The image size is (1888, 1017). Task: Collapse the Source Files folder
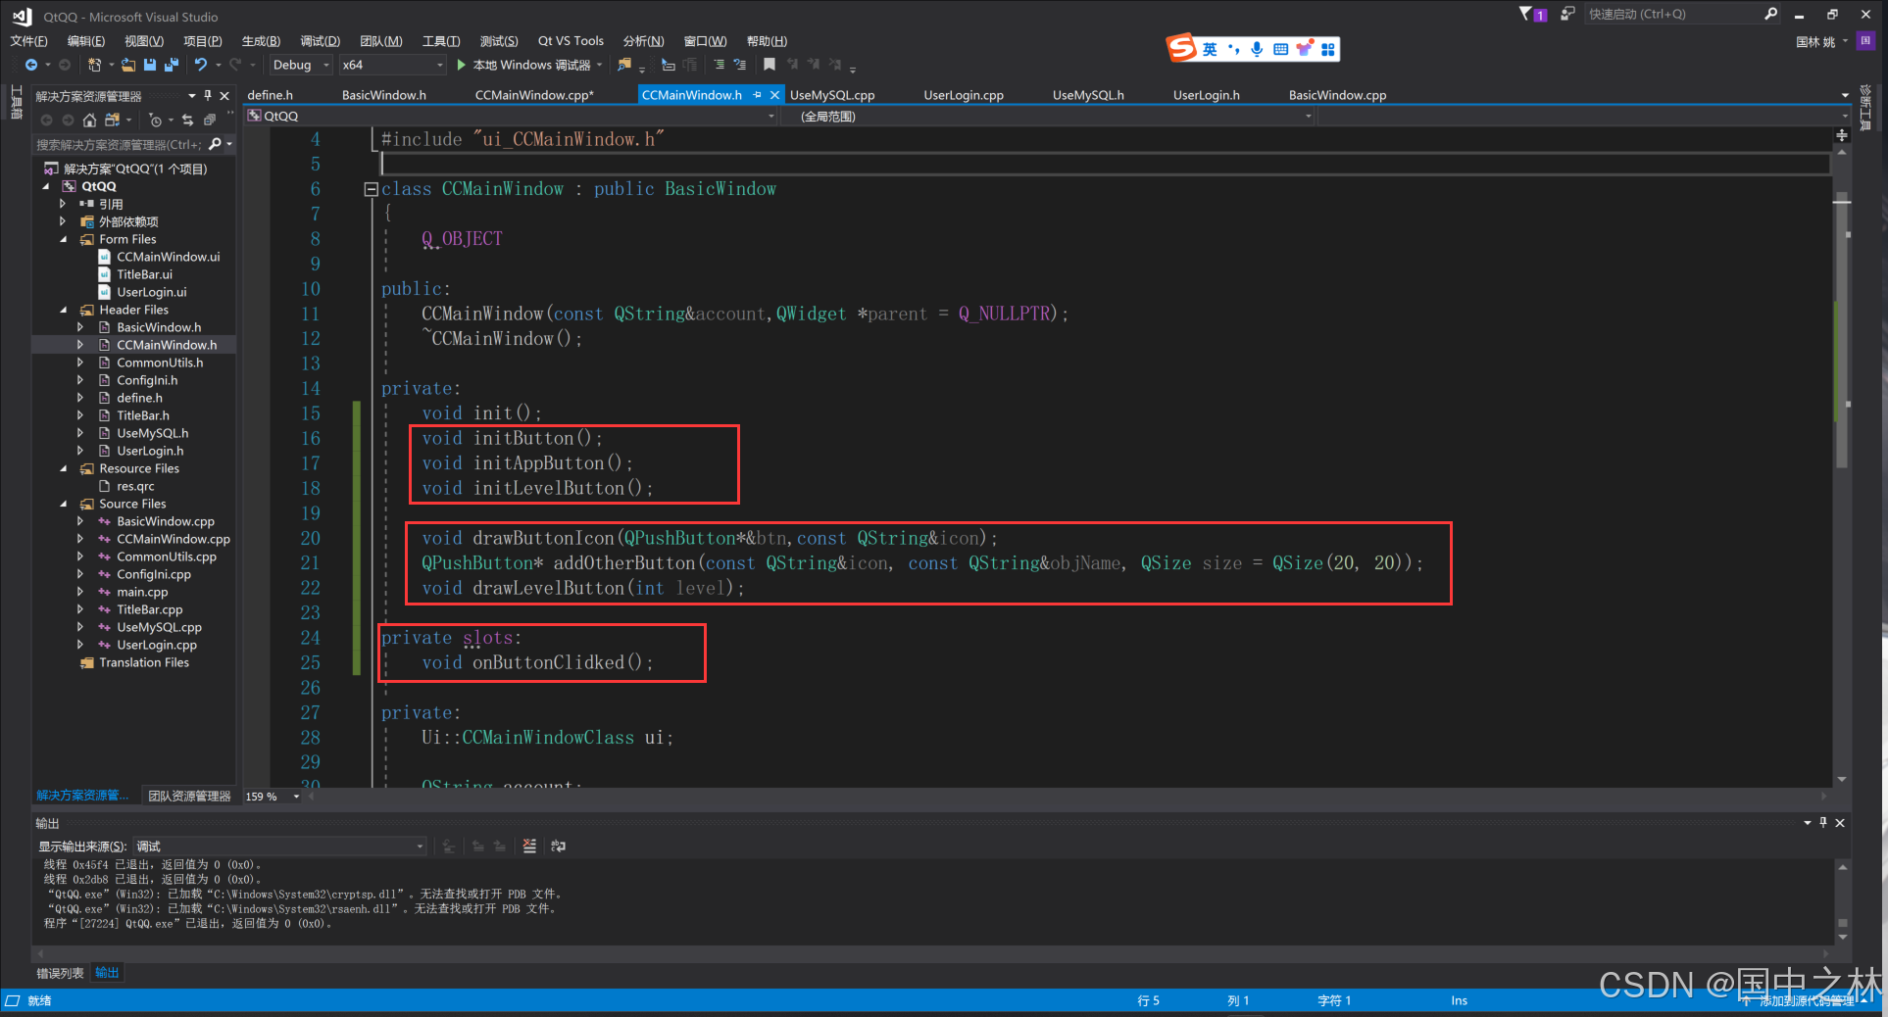click(63, 504)
